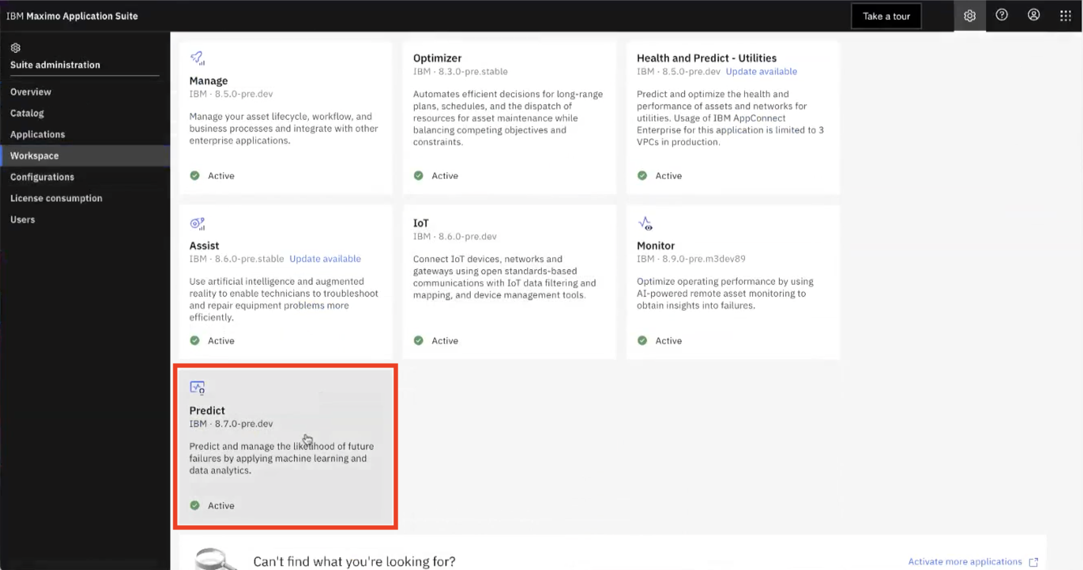This screenshot has height=570, width=1083.
Task: Click the IoT description paragraph
Action: 505,277
